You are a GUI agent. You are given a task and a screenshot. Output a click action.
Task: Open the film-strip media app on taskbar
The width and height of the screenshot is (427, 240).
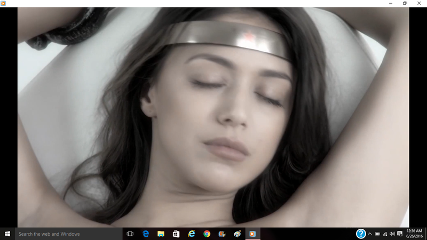[222, 234]
